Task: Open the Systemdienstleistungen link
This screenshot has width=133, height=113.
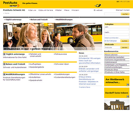Action: 64,77
